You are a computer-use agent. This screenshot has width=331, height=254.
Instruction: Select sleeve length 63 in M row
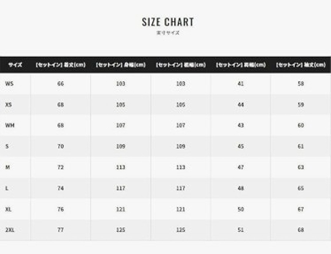point(301,167)
